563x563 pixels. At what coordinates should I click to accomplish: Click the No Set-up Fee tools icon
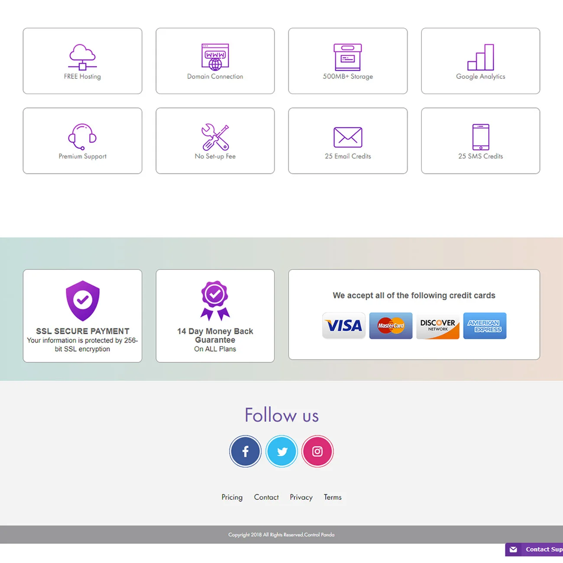click(215, 136)
